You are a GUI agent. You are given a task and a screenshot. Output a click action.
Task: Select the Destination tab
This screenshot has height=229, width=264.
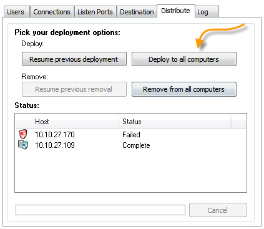click(x=137, y=12)
